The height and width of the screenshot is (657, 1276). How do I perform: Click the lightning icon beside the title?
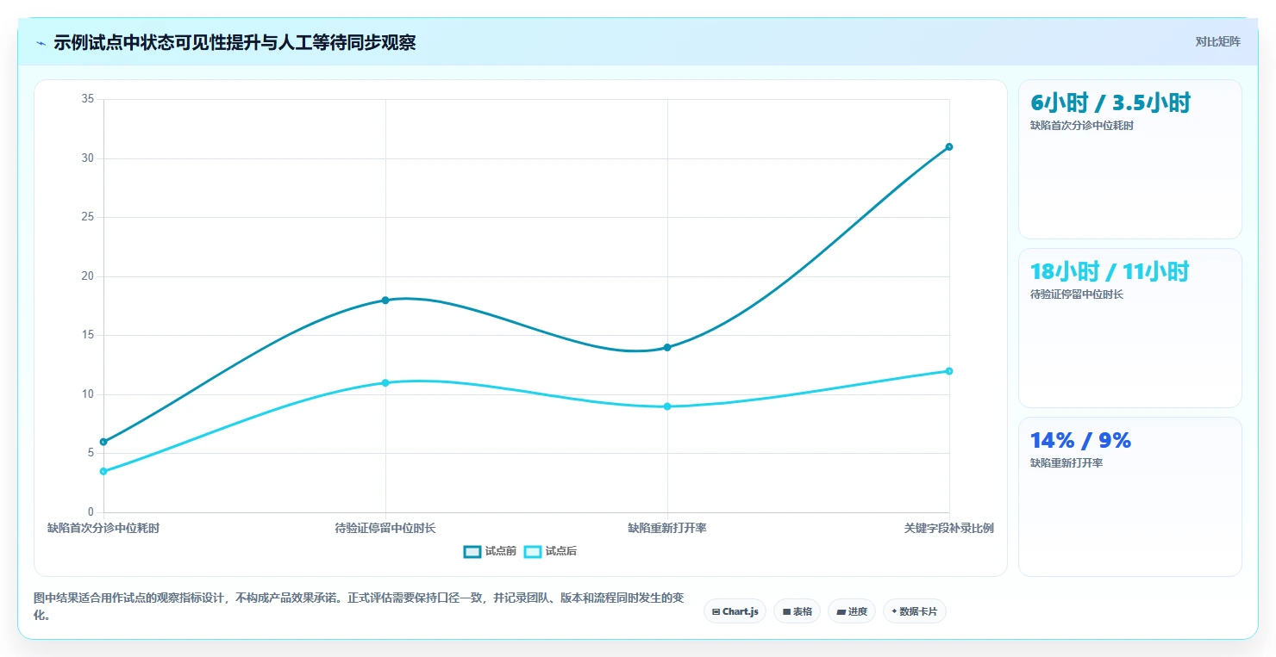coord(41,43)
